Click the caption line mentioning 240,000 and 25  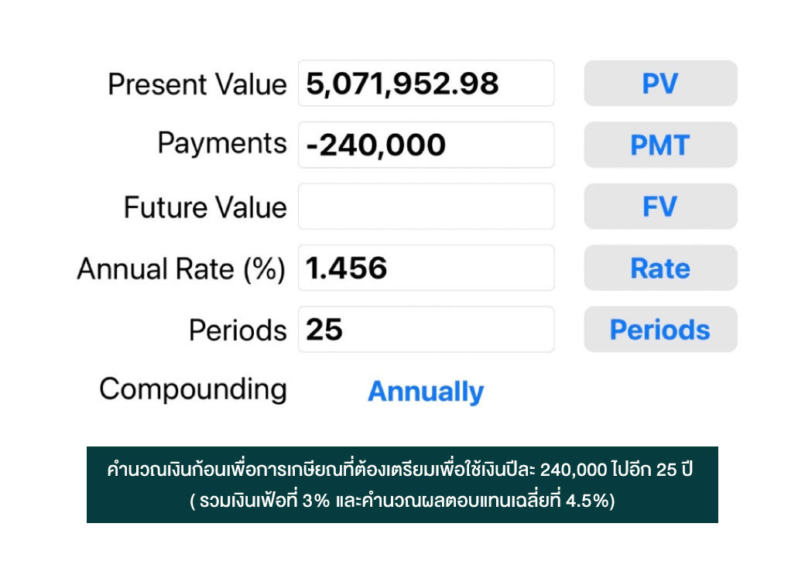[x=400, y=469]
